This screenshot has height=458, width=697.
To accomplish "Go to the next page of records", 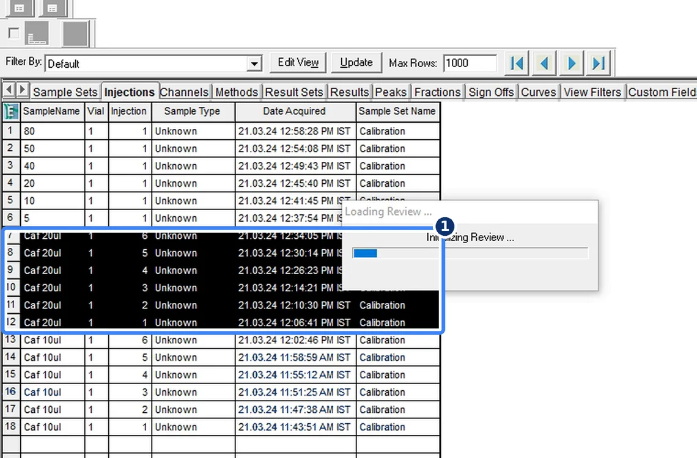I will pyautogui.click(x=571, y=63).
